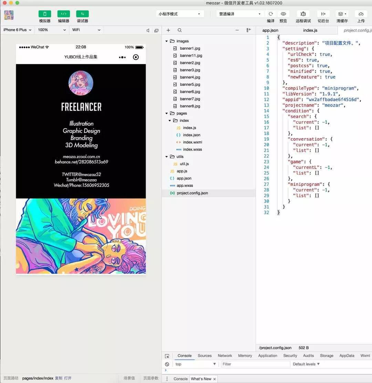Click the search icon in file panel
The width and height of the screenshot is (372, 383).
click(x=180, y=30)
